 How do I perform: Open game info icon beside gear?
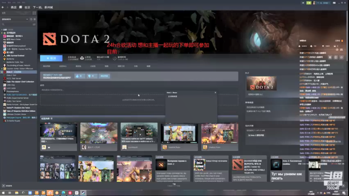click(335, 57)
